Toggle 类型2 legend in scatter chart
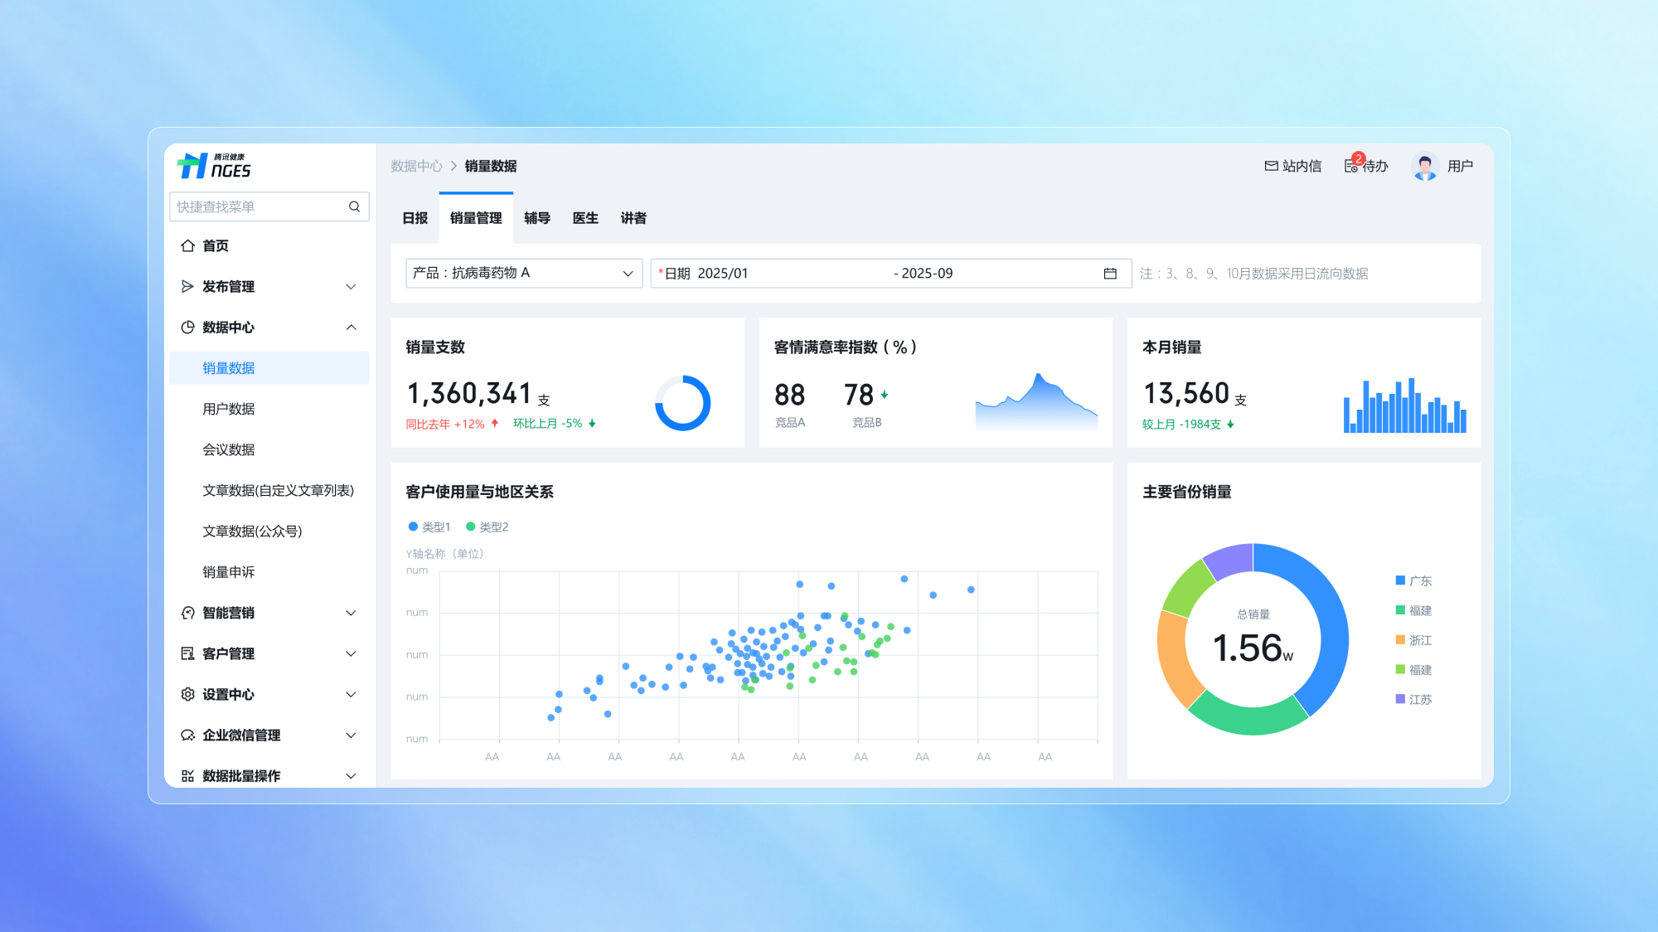Viewport: 1658px width, 932px height. [487, 527]
